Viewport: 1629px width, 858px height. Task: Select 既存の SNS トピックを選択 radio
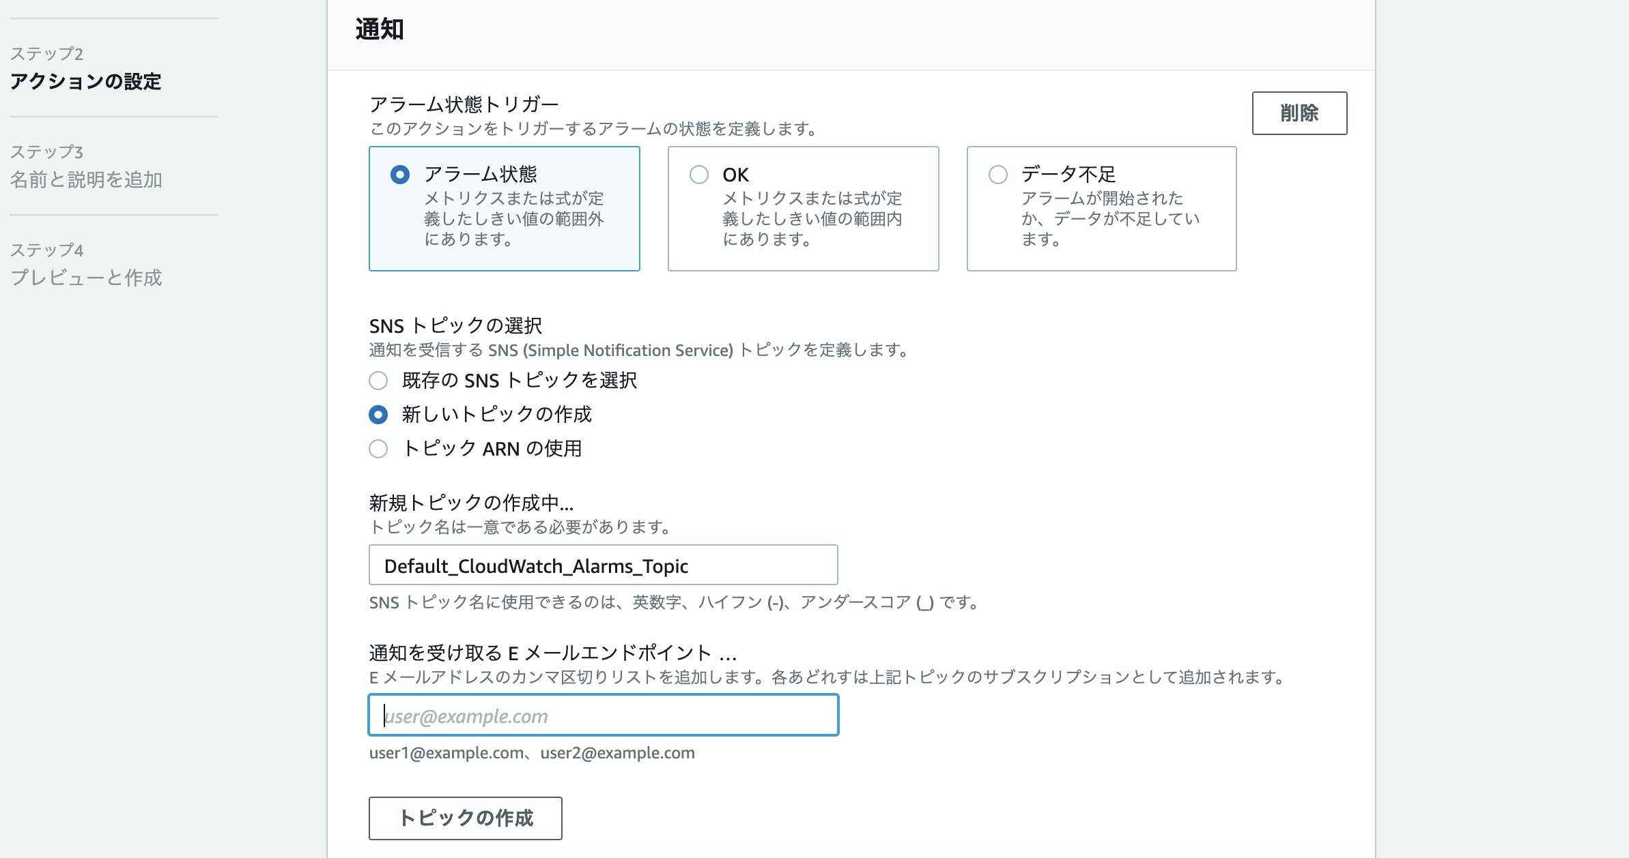click(378, 381)
